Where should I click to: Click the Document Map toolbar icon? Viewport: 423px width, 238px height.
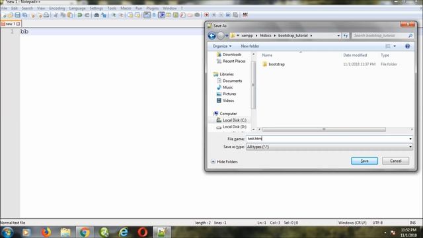(x=176, y=15)
